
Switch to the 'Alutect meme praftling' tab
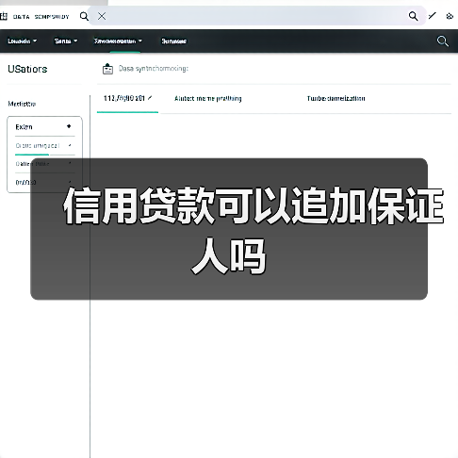pyautogui.click(x=208, y=99)
